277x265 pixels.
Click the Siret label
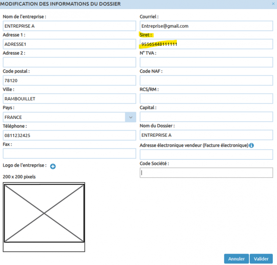[146, 35]
